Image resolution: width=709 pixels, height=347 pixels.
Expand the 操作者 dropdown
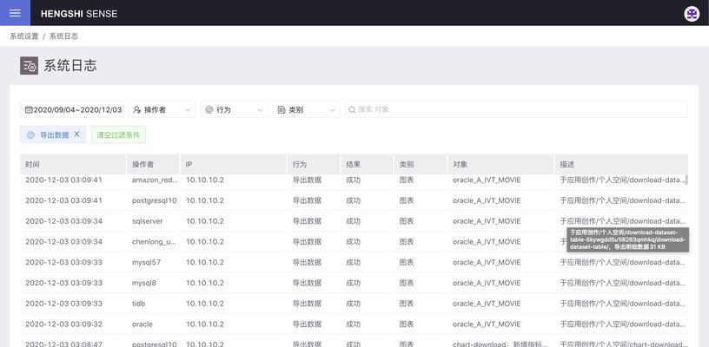(x=187, y=110)
